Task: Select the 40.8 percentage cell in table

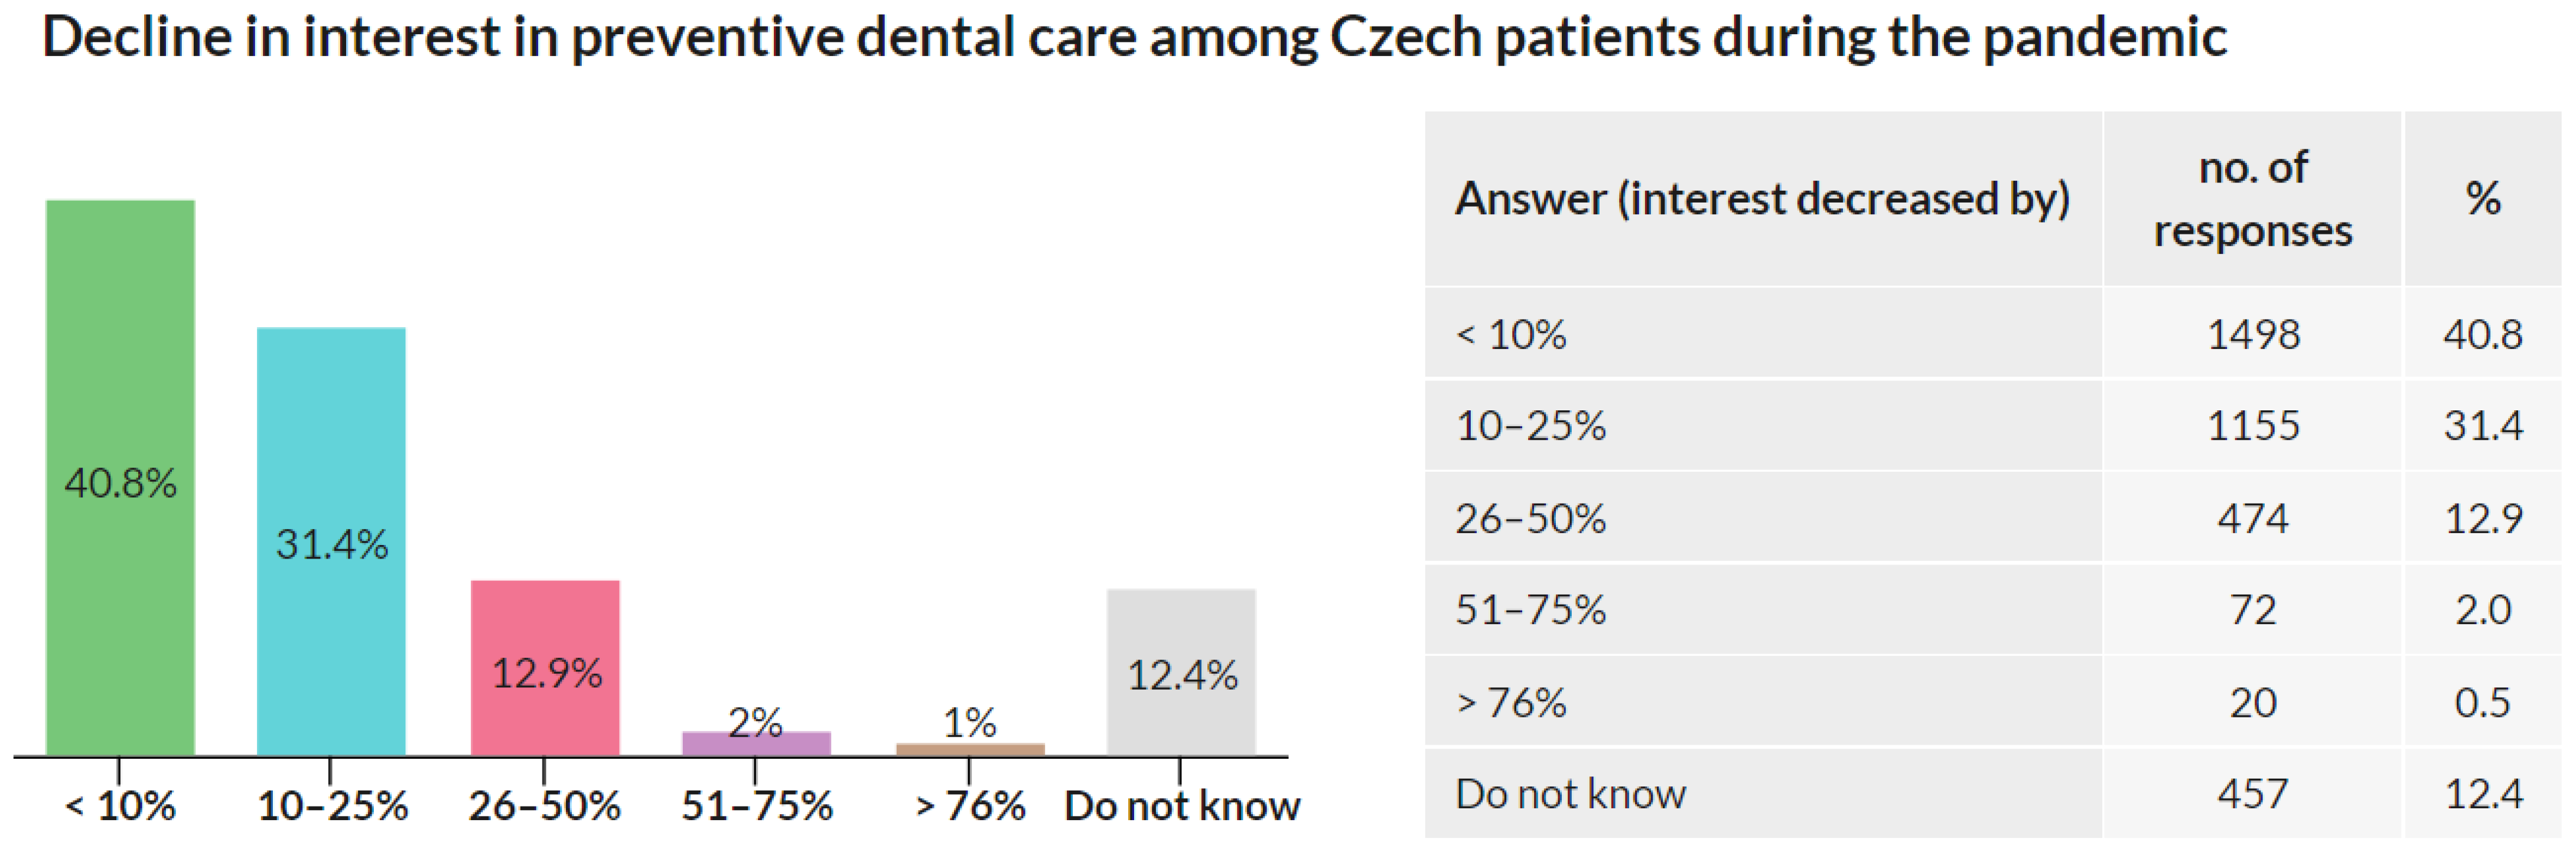Action: tap(2482, 334)
